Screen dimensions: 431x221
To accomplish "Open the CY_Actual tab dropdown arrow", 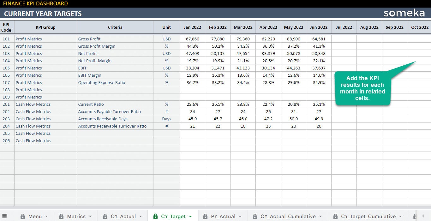I will 140,217.
